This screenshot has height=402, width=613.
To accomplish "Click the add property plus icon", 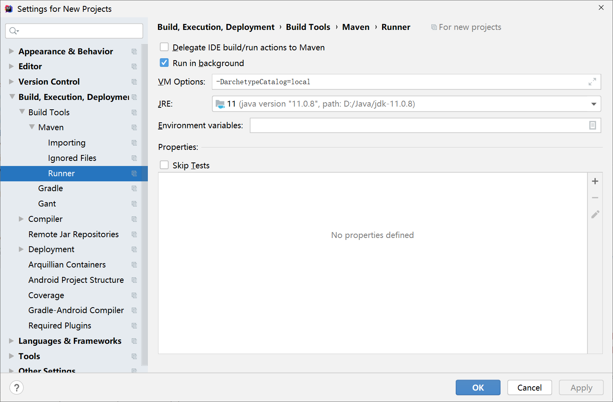I will click(595, 181).
